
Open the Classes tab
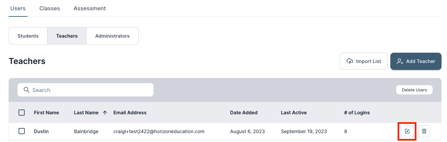49,8
